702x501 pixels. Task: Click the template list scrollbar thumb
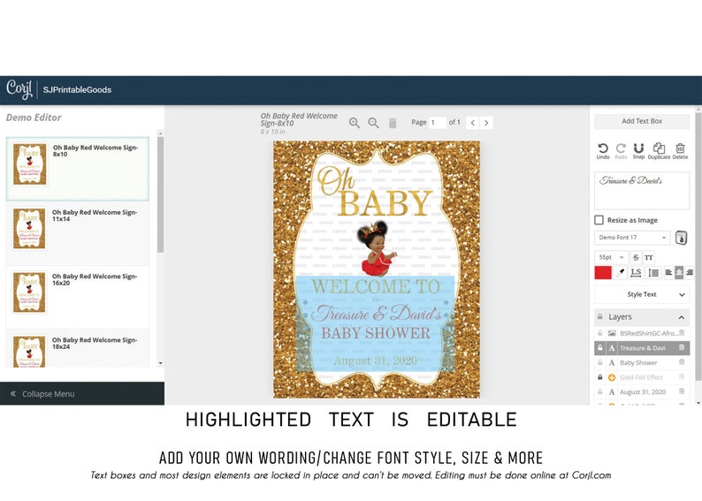(160, 194)
